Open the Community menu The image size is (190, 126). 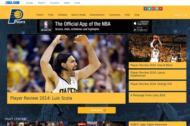(x=115, y=15)
